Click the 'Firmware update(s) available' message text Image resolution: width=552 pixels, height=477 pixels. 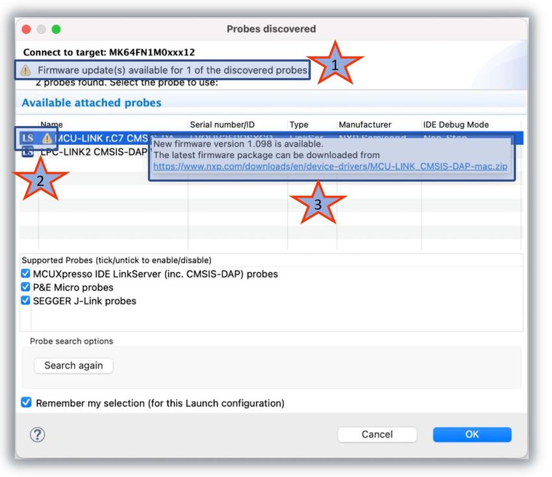tap(173, 70)
